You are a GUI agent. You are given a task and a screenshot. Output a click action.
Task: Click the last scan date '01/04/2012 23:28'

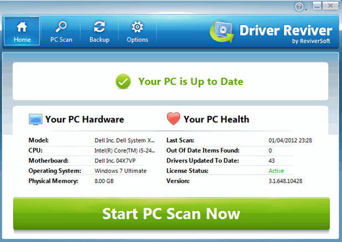pos(290,140)
